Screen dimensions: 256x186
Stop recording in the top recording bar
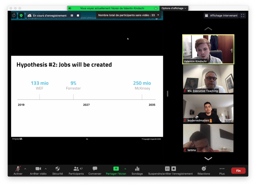pyautogui.click(x=78, y=15)
